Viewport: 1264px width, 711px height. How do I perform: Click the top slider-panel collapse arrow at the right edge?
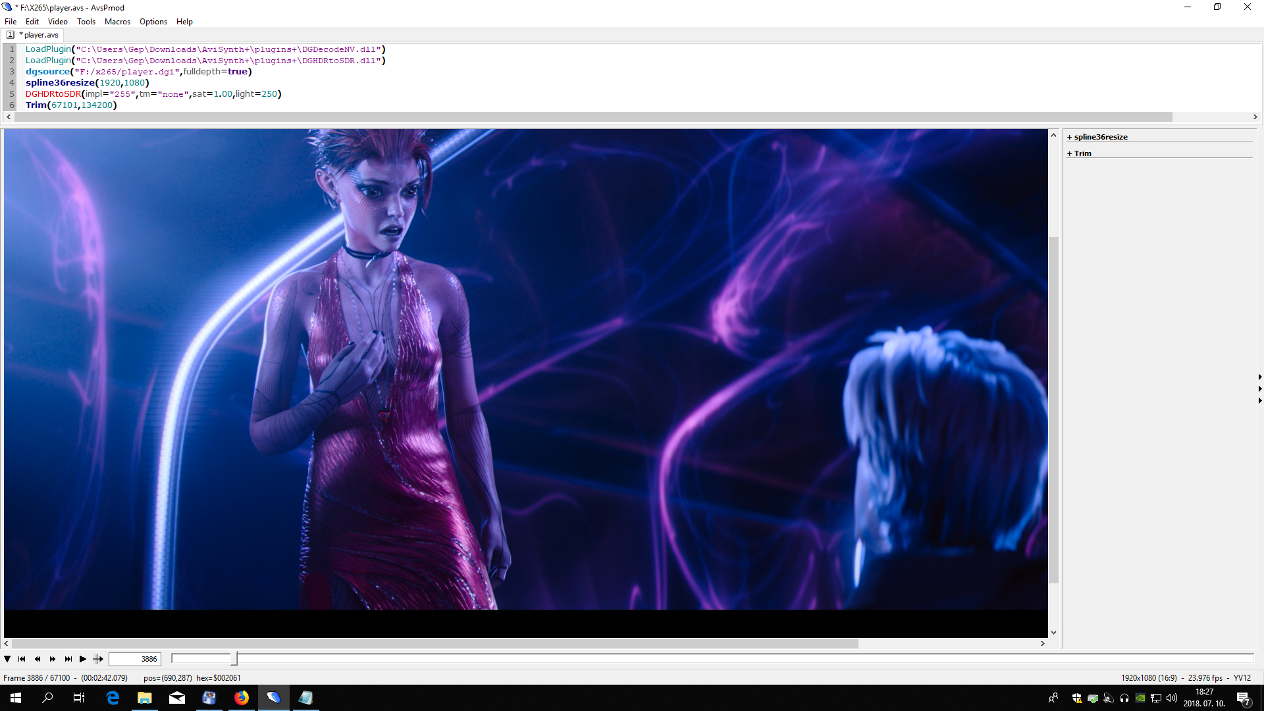(x=1259, y=377)
